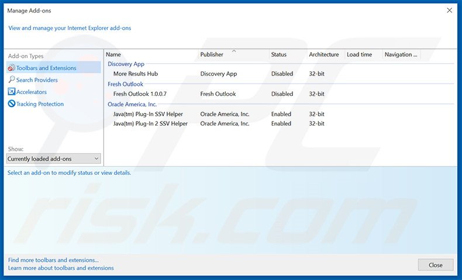Select Search Providers add-on type
Image resolution: width=462 pixels, height=280 pixels.
tap(37, 80)
